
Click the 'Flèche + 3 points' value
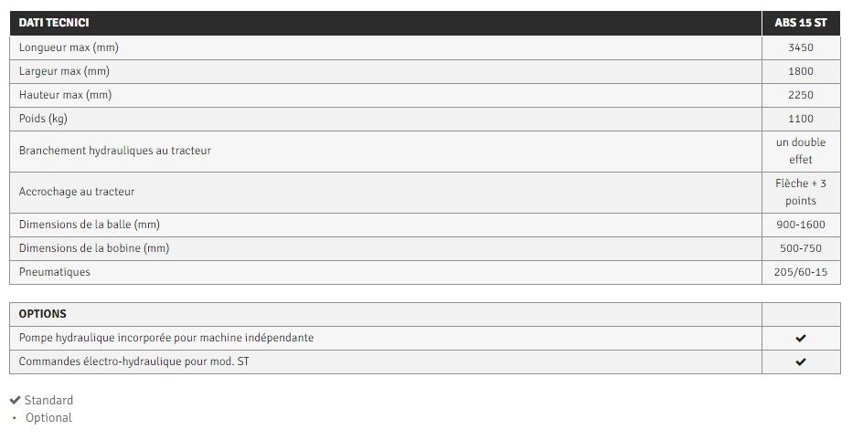800,192
